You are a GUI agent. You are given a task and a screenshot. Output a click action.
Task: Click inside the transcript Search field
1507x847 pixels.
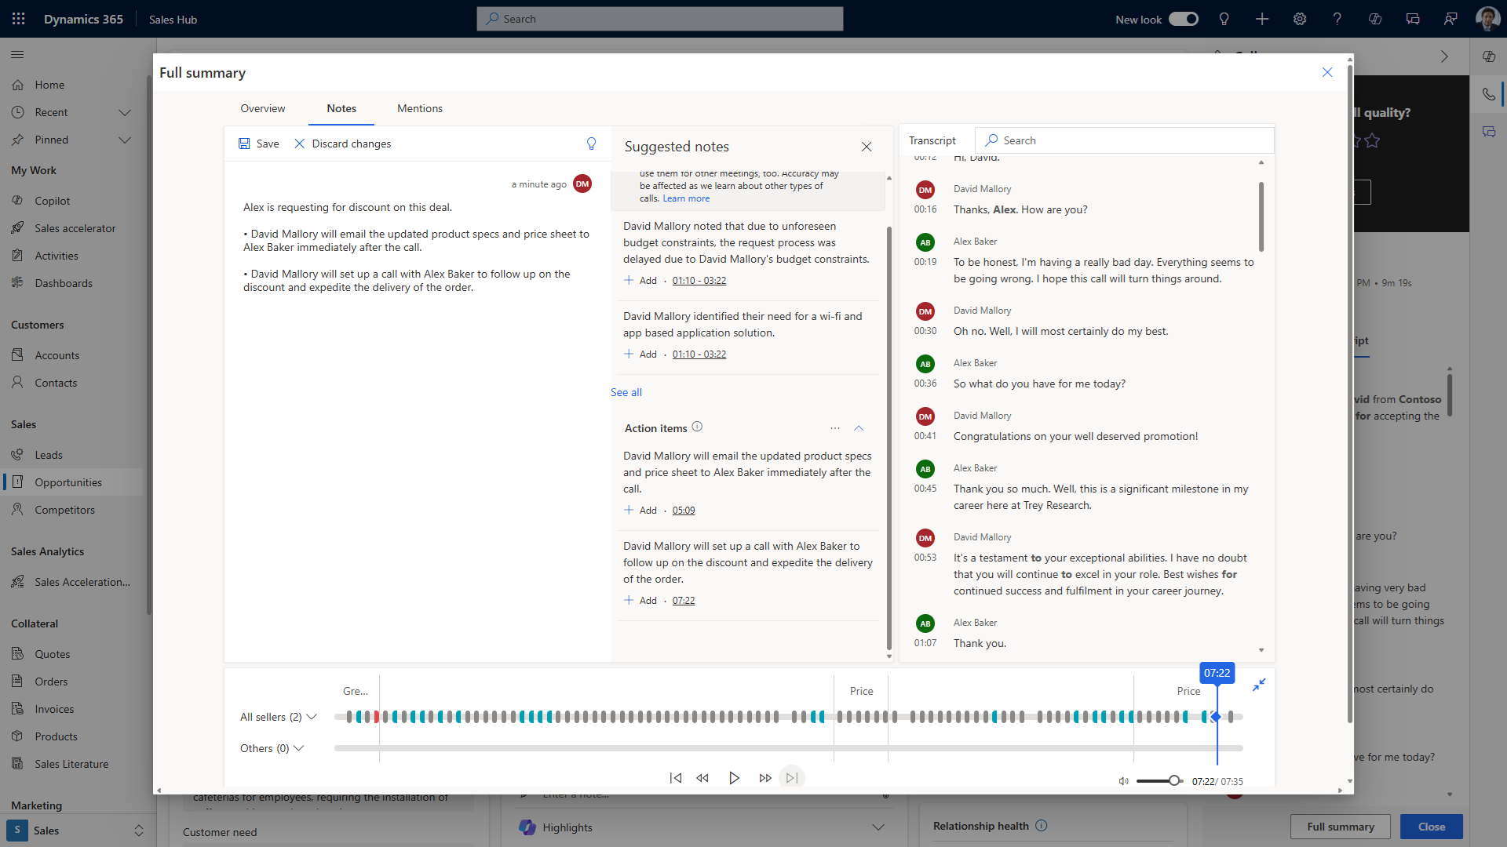1099,140
